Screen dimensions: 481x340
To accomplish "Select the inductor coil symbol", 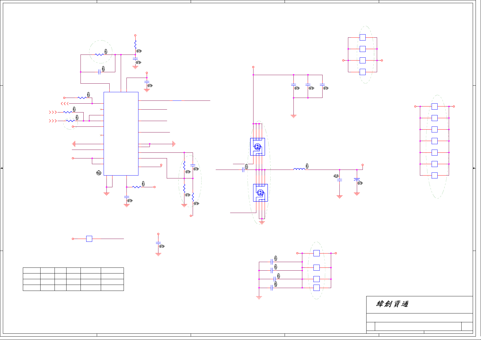I will [299, 169].
